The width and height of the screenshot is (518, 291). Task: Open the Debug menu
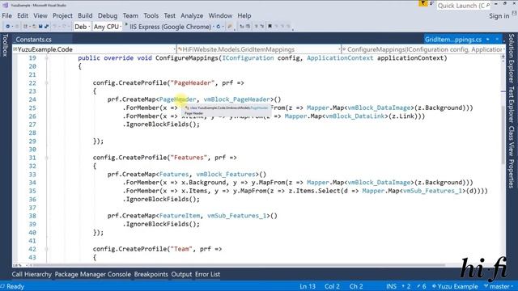point(108,15)
